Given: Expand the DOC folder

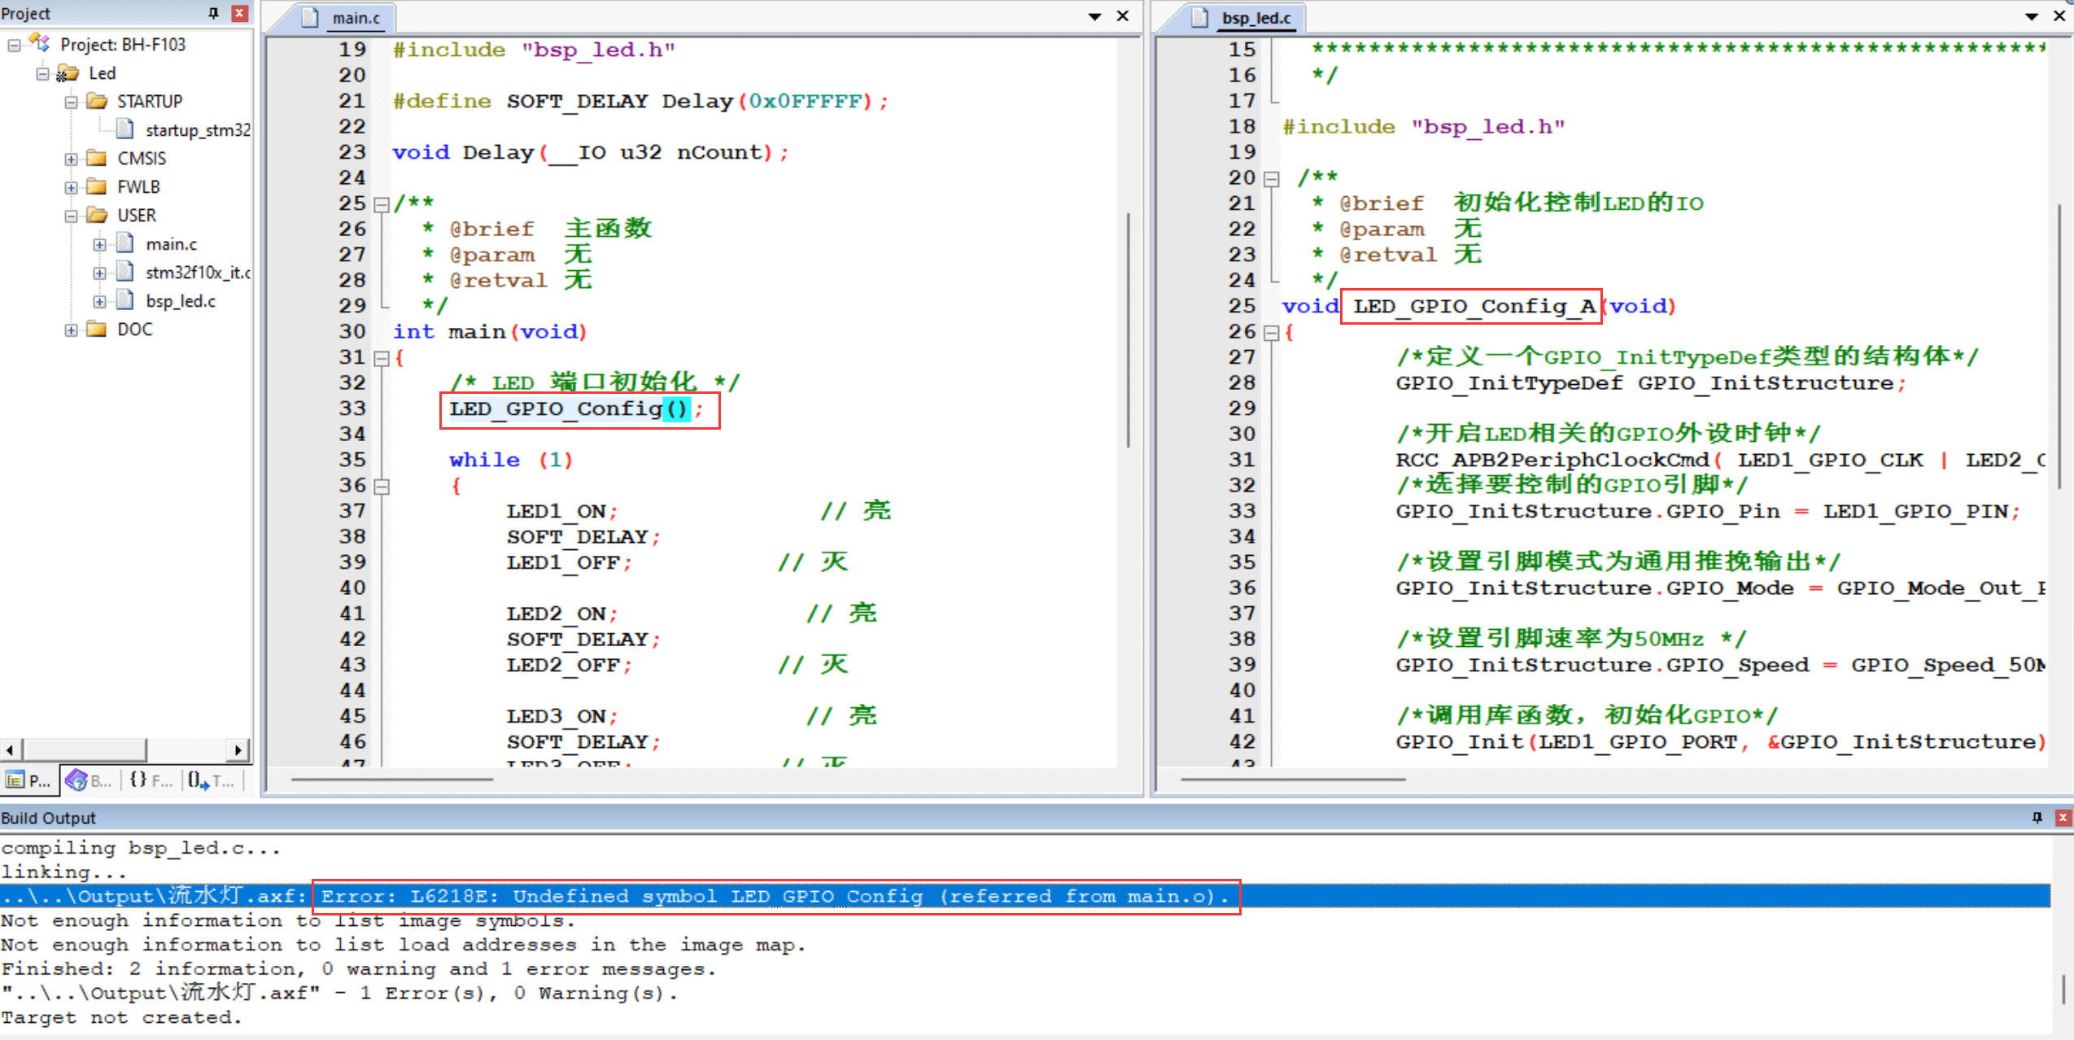Looking at the screenshot, I should click(x=72, y=330).
